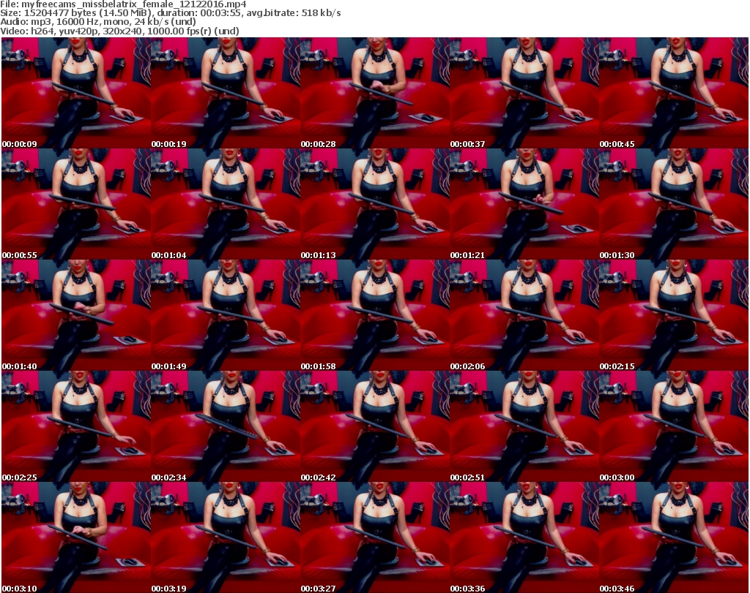Choose the frame at 00:03:36
This screenshot has width=750, height=593.
(524, 537)
